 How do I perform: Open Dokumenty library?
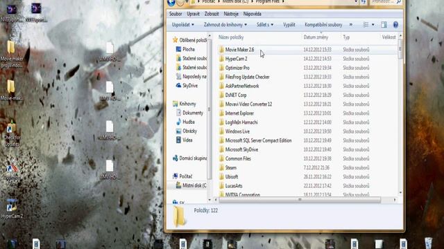tap(189, 113)
